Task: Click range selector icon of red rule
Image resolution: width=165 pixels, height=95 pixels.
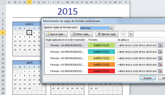Action: [x=160, y=71]
